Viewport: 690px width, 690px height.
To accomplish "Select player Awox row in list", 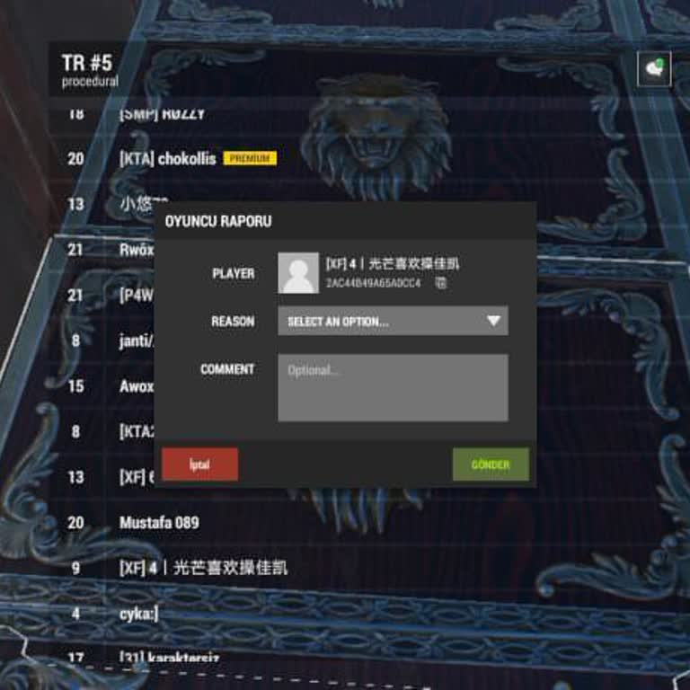I will (137, 386).
